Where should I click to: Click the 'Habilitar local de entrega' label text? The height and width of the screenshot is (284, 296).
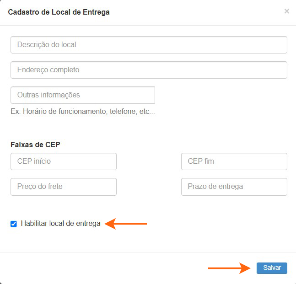click(x=60, y=224)
